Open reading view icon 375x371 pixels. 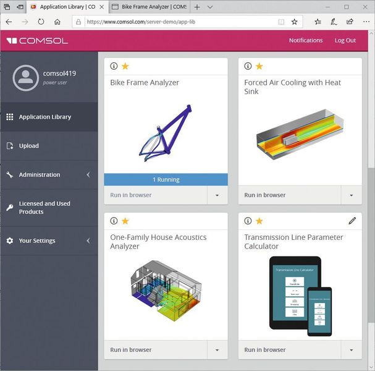(x=281, y=22)
